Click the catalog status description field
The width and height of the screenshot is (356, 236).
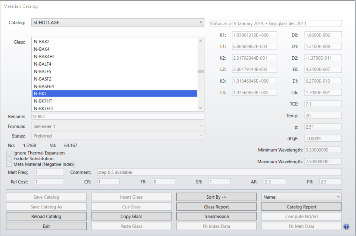click(x=275, y=23)
